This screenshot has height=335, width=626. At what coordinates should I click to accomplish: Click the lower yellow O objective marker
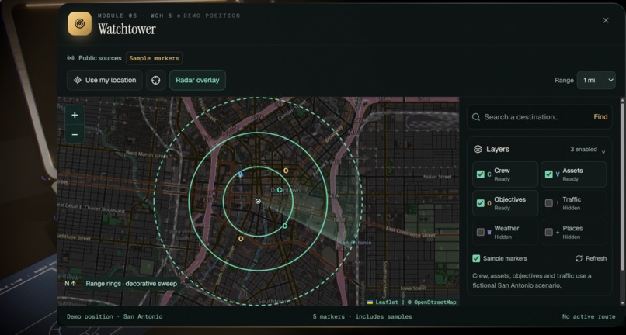point(241,239)
